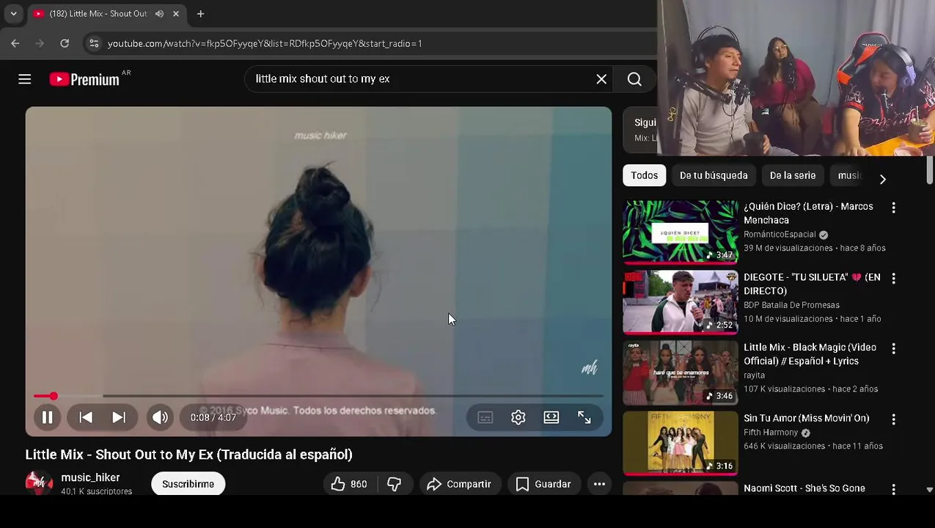Open more actions ellipsis under video
This screenshot has width=935, height=528.
(599, 484)
